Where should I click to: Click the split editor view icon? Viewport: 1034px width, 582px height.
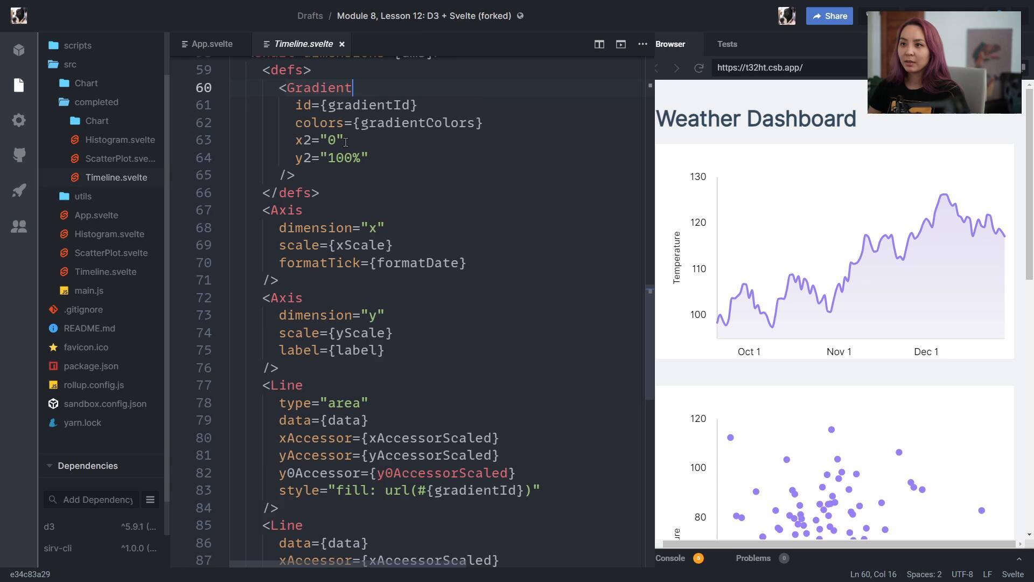coord(599,44)
